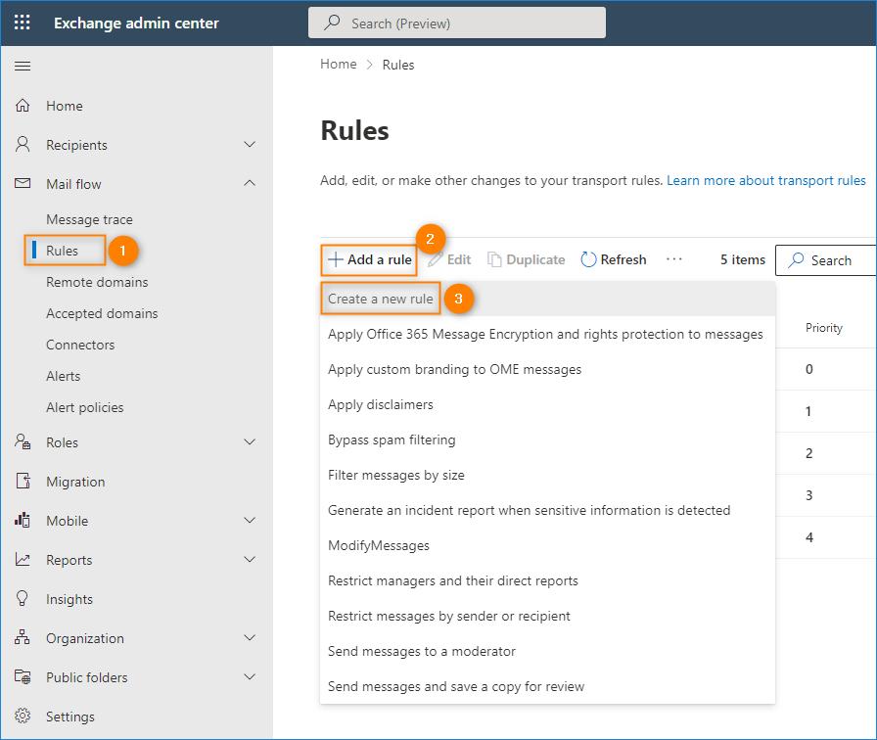
Task: Collapse the navigation hamburger menu
Action: (23, 66)
